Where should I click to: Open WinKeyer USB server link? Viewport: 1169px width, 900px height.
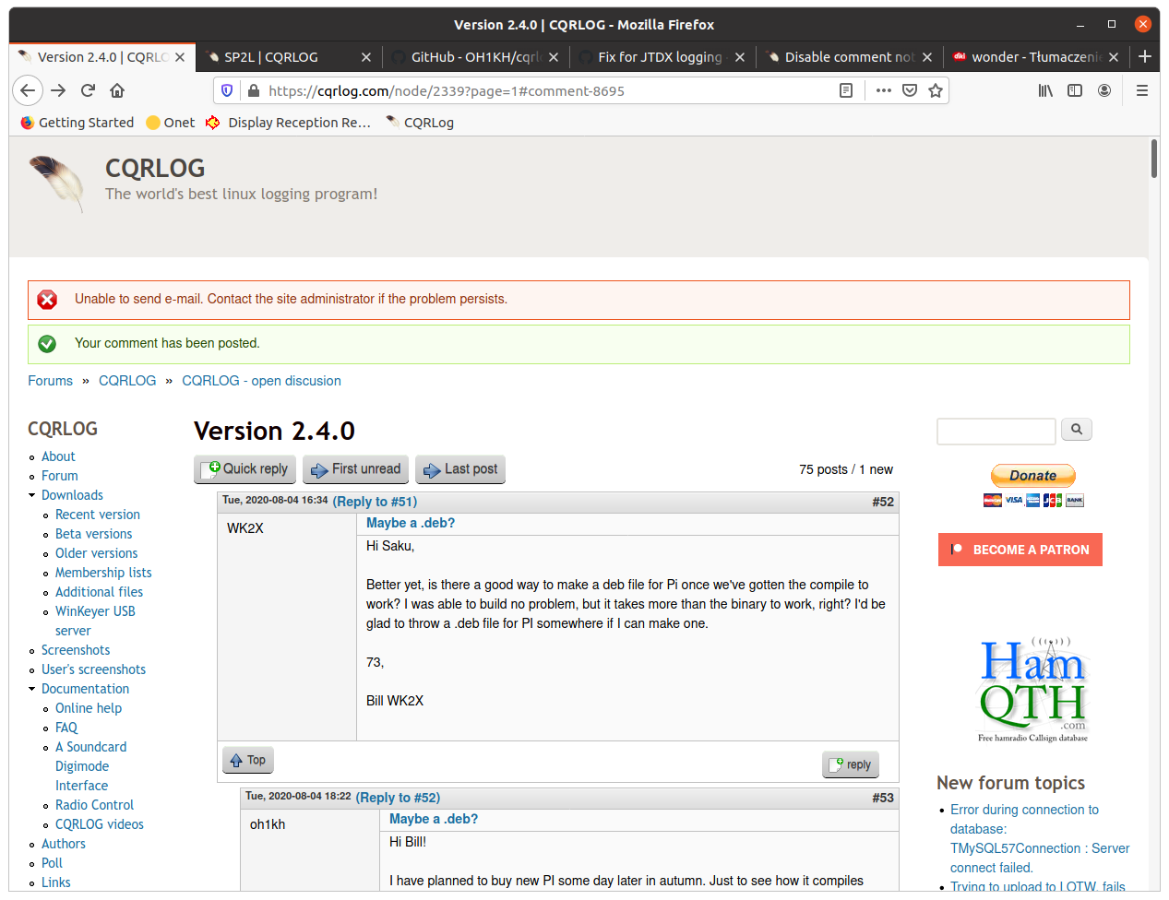pos(95,621)
